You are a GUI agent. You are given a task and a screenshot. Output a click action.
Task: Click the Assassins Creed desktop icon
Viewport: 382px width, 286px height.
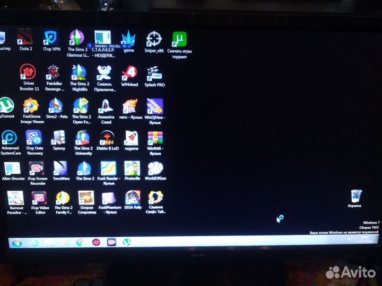(x=106, y=106)
